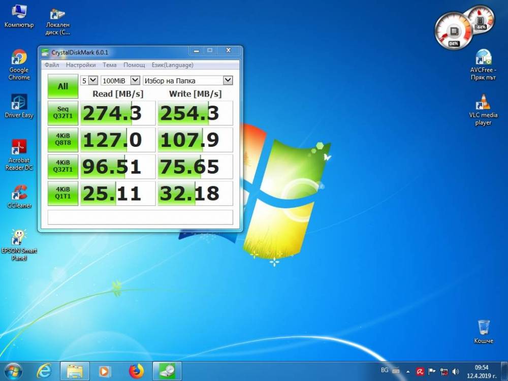This screenshot has height=381, width=508.
Task: Open the EPSON Smart Panel shortcut
Action: pos(19,245)
